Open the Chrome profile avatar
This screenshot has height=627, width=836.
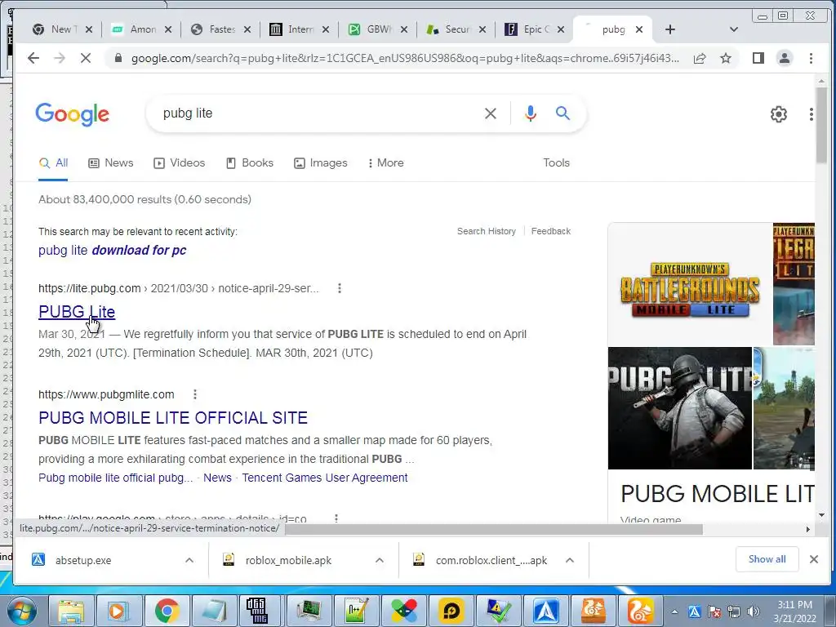pos(785,58)
